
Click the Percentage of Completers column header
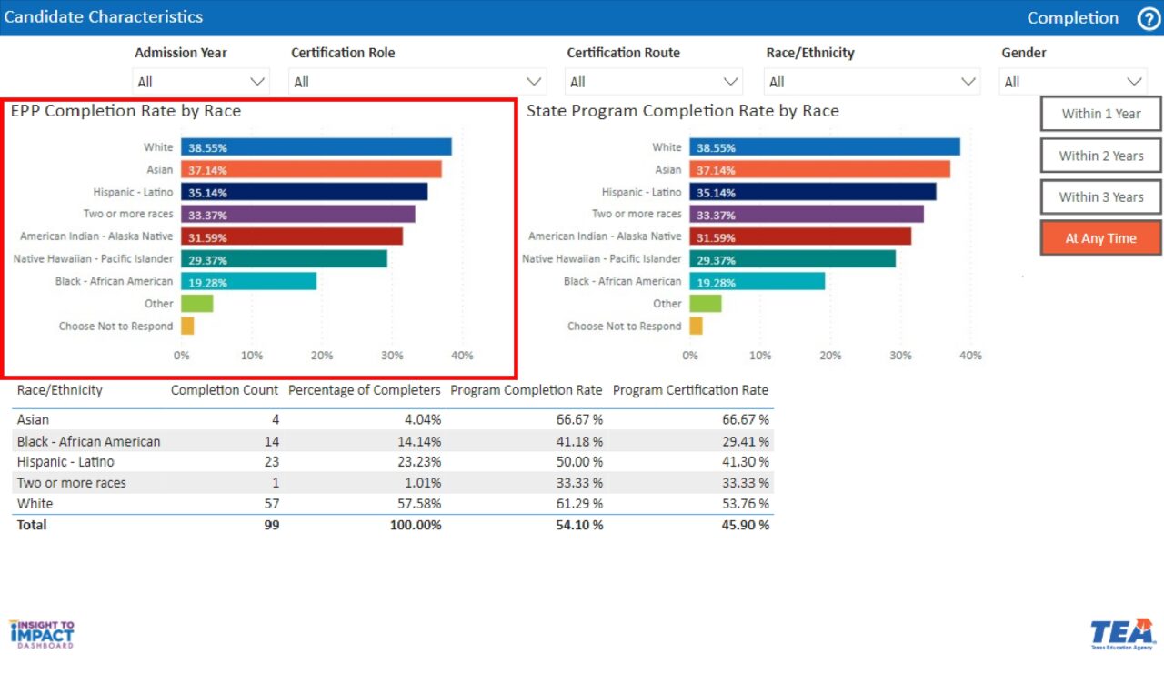(x=364, y=390)
